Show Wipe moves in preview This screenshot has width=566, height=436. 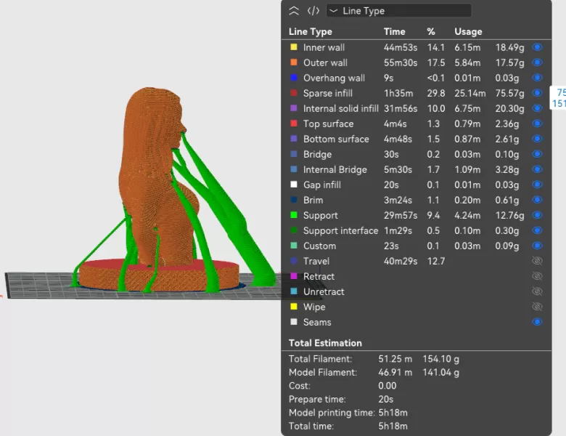pos(537,307)
